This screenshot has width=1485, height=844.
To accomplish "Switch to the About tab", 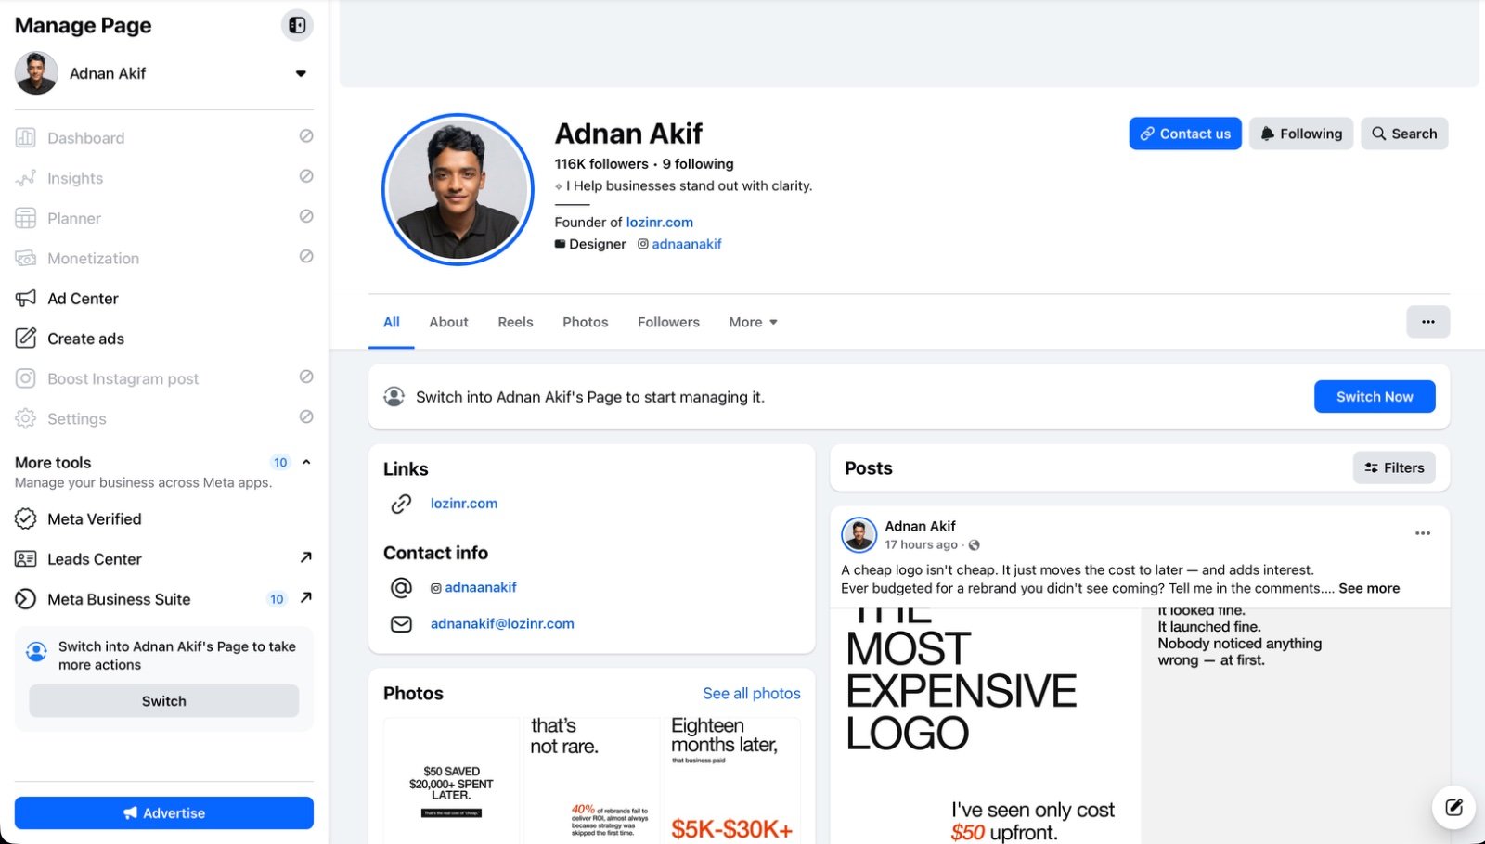I will [x=448, y=322].
